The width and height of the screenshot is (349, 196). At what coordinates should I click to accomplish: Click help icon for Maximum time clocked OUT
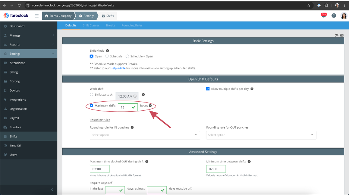147,161
